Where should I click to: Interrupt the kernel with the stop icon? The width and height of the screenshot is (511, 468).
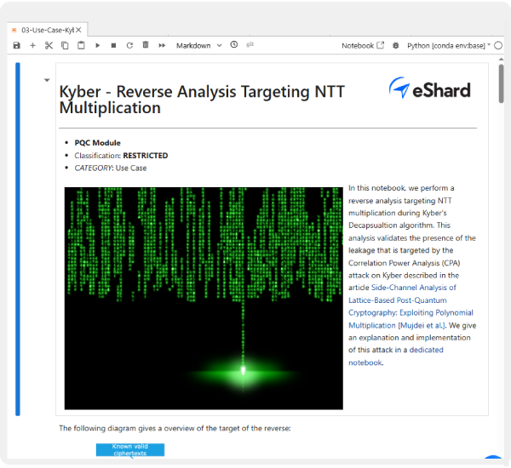[113, 46]
